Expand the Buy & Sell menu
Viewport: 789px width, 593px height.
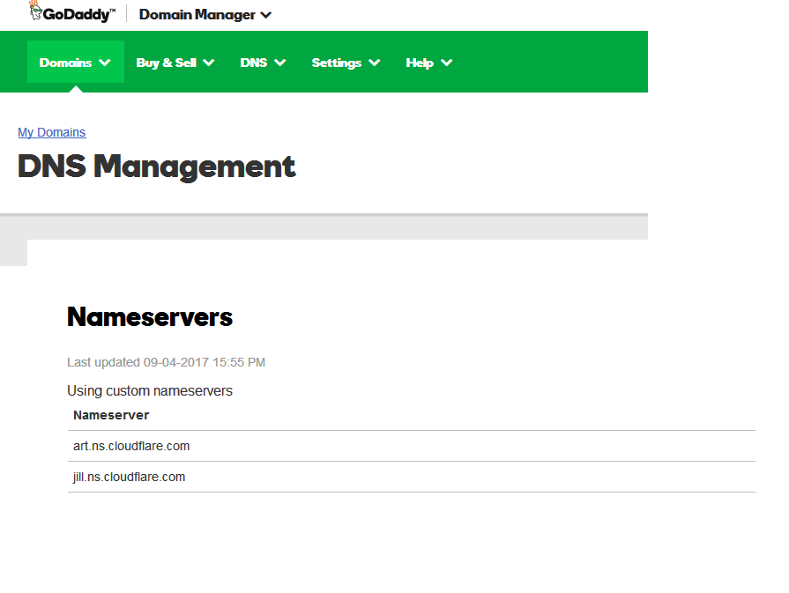click(175, 63)
